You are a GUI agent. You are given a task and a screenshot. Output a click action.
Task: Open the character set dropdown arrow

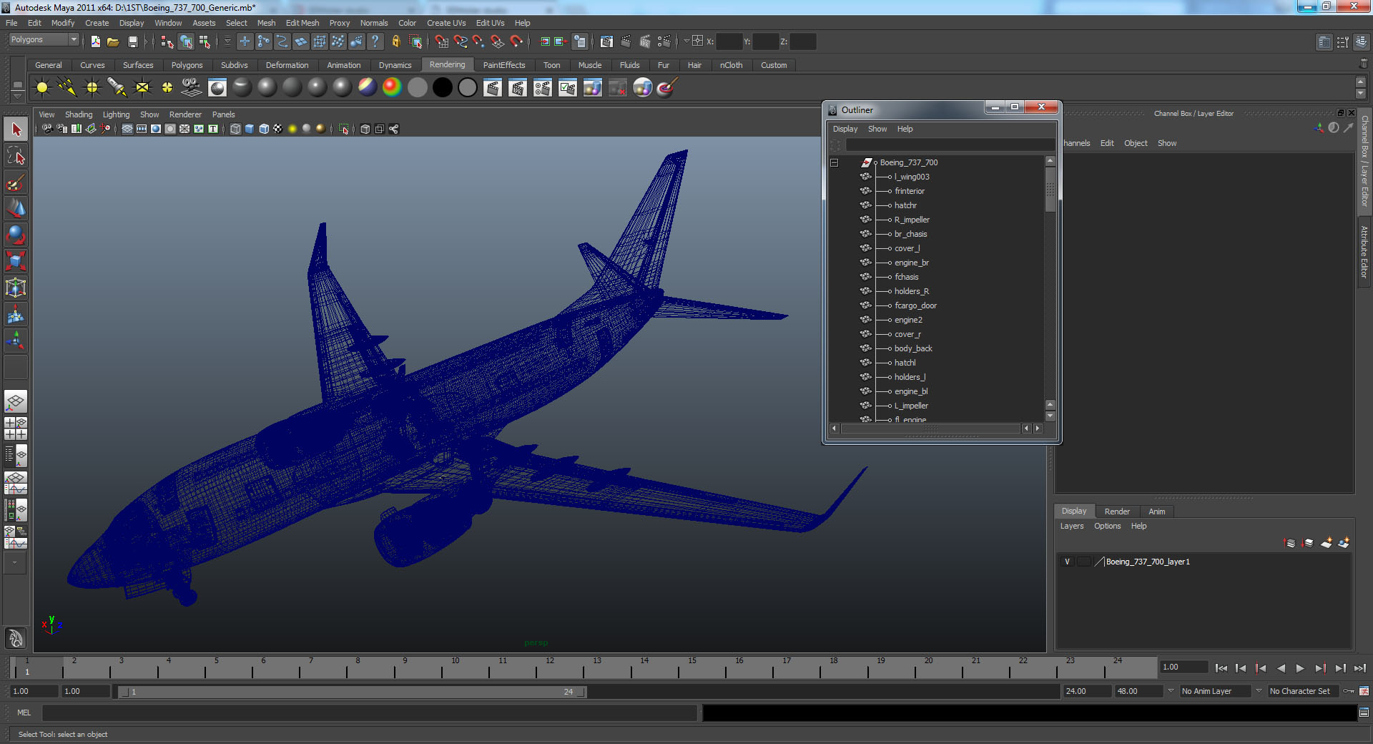pos(1259,691)
